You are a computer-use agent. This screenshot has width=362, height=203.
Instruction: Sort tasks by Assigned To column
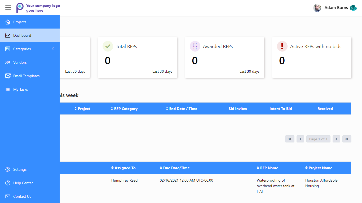pos(123,168)
